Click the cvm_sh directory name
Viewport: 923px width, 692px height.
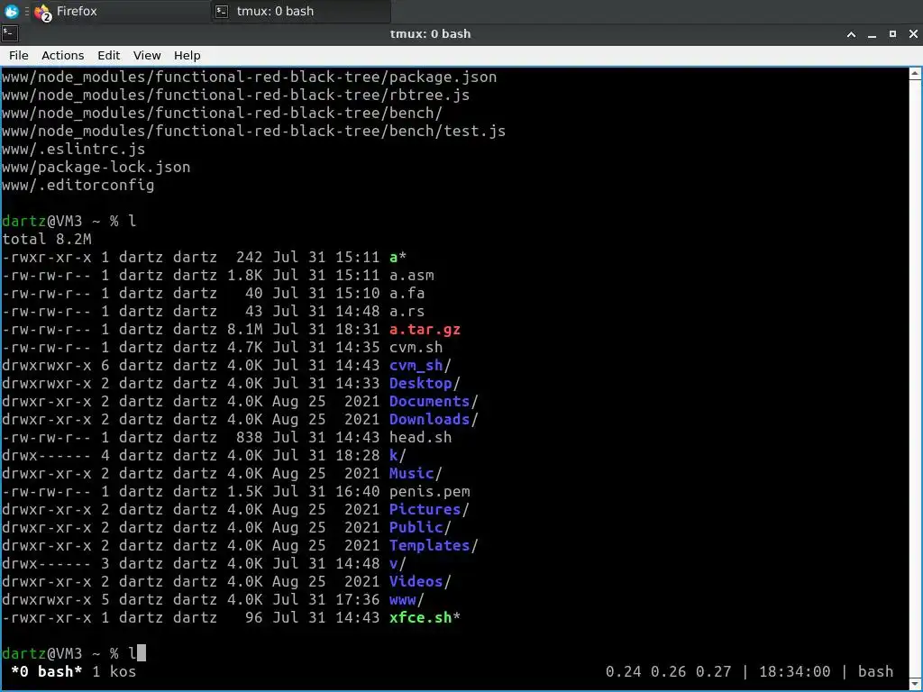coord(416,366)
